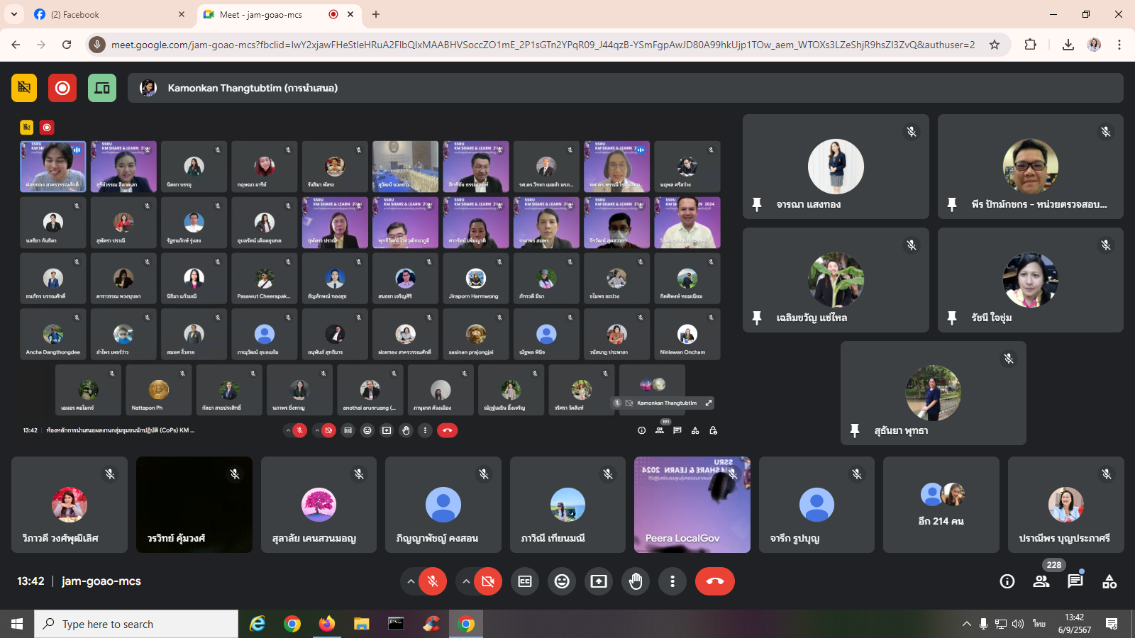1135x638 pixels.
Task: Unmute the microphone
Action: tap(433, 581)
